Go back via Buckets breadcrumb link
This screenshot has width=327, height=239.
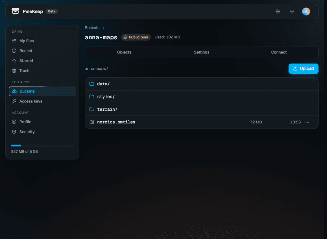(92, 28)
